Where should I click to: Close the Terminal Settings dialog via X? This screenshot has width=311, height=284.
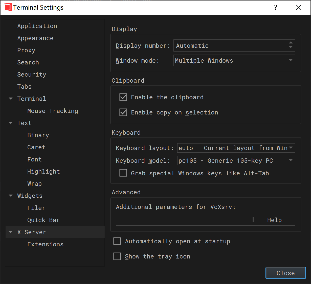(x=299, y=7)
